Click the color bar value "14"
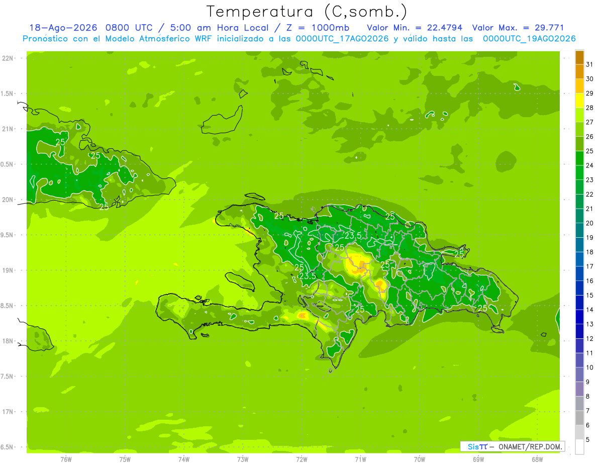The height and width of the screenshot is (466, 603). (x=589, y=310)
